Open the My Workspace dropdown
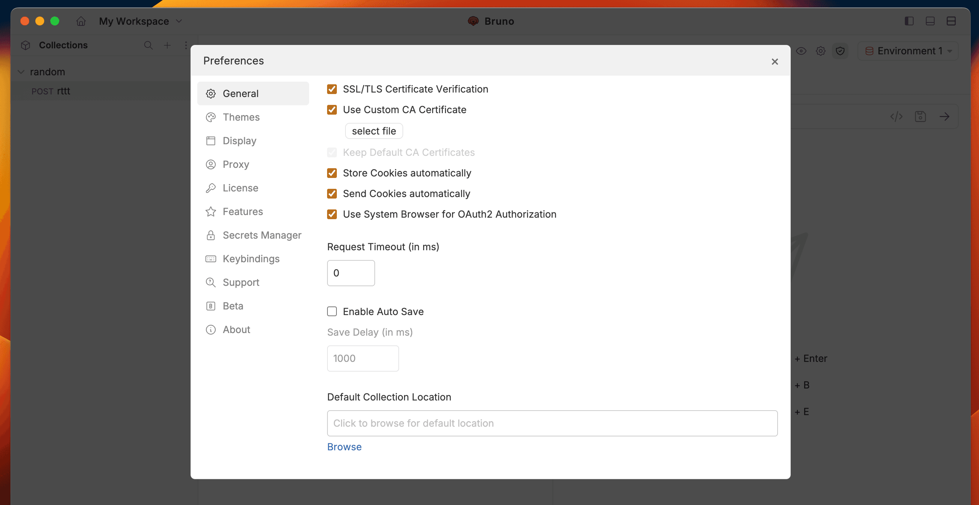 pyautogui.click(x=179, y=21)
